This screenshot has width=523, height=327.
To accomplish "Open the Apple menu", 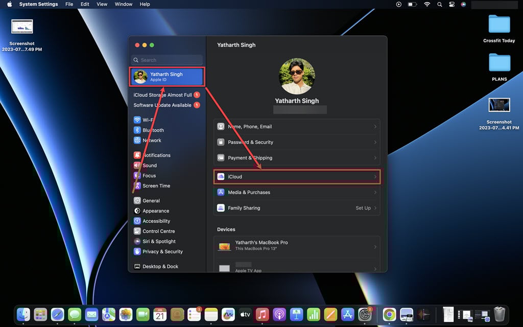I will pyautogui.click(x=9, y=4).
